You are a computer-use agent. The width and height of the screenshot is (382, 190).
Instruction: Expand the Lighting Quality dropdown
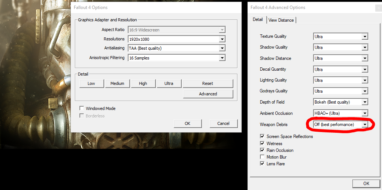point(340,80)
